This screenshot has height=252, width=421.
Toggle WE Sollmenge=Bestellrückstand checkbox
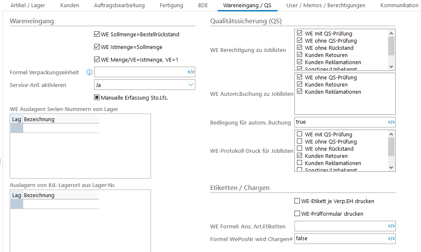[97, 35]
